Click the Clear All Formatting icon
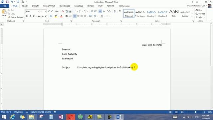This screenshot has height=120, width=213. coord(63,11)
